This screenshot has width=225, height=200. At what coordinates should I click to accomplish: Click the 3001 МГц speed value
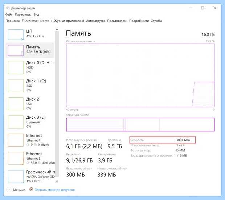click(183, 140)
